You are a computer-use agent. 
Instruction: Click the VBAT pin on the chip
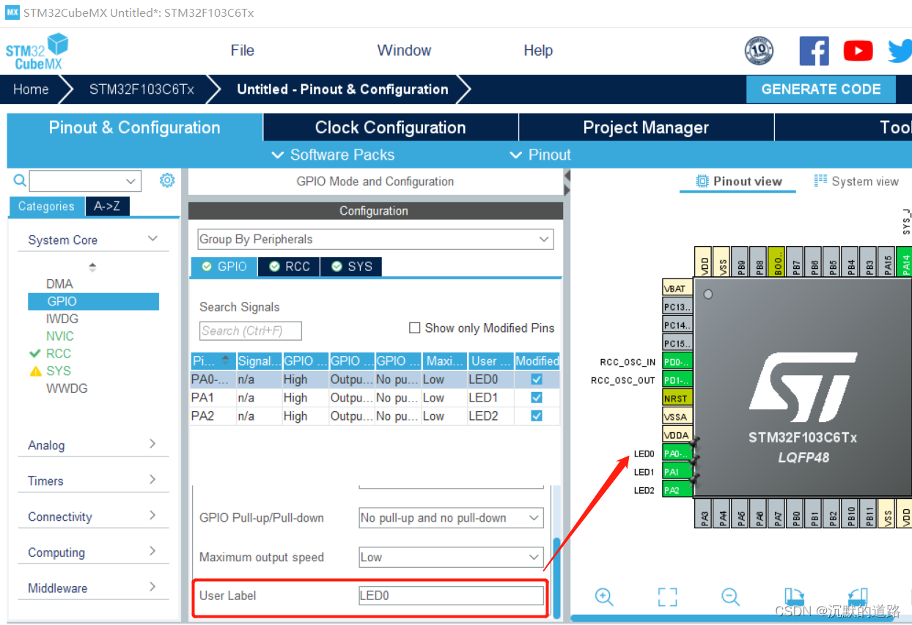677,289
